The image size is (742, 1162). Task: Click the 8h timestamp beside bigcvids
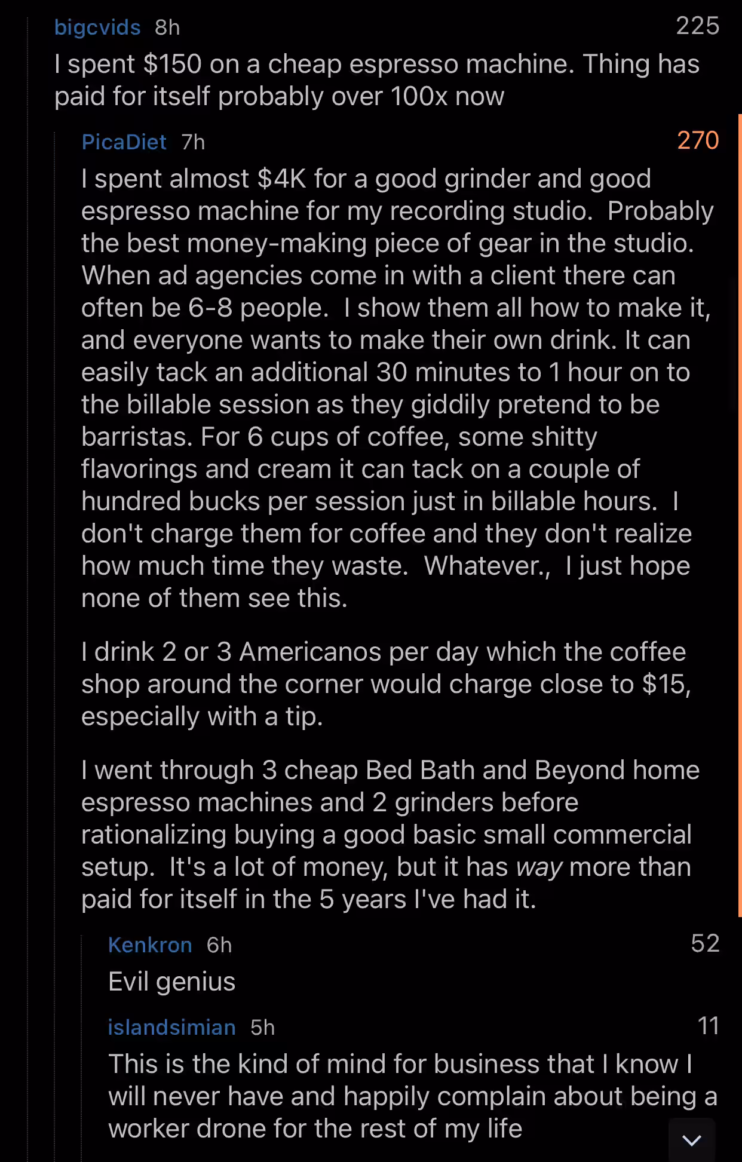coord(167,27)
